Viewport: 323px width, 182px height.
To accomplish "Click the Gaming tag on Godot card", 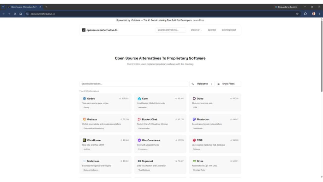I will (86, 107).
